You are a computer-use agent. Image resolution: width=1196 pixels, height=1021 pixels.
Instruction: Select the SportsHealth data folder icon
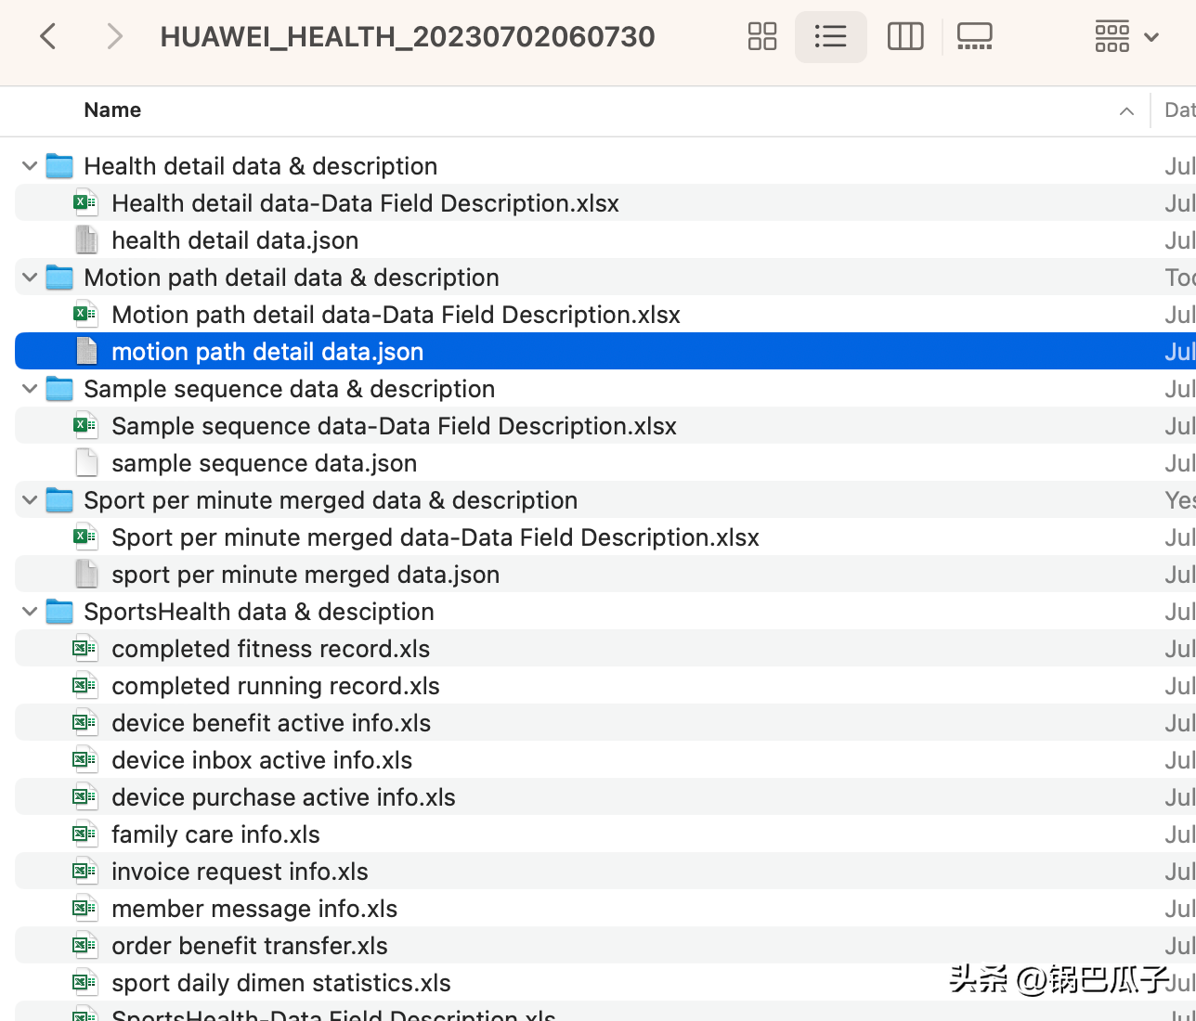point(59,612)
